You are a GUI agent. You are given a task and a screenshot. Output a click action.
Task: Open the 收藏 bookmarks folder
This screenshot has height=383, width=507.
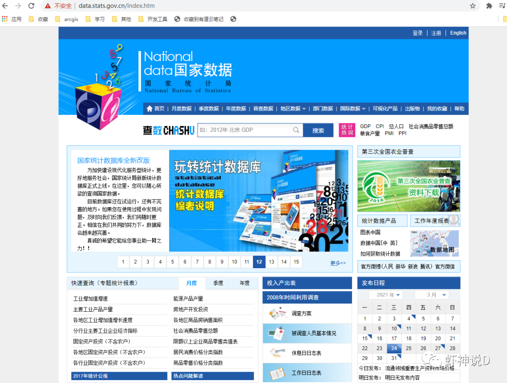coord(38,19)
